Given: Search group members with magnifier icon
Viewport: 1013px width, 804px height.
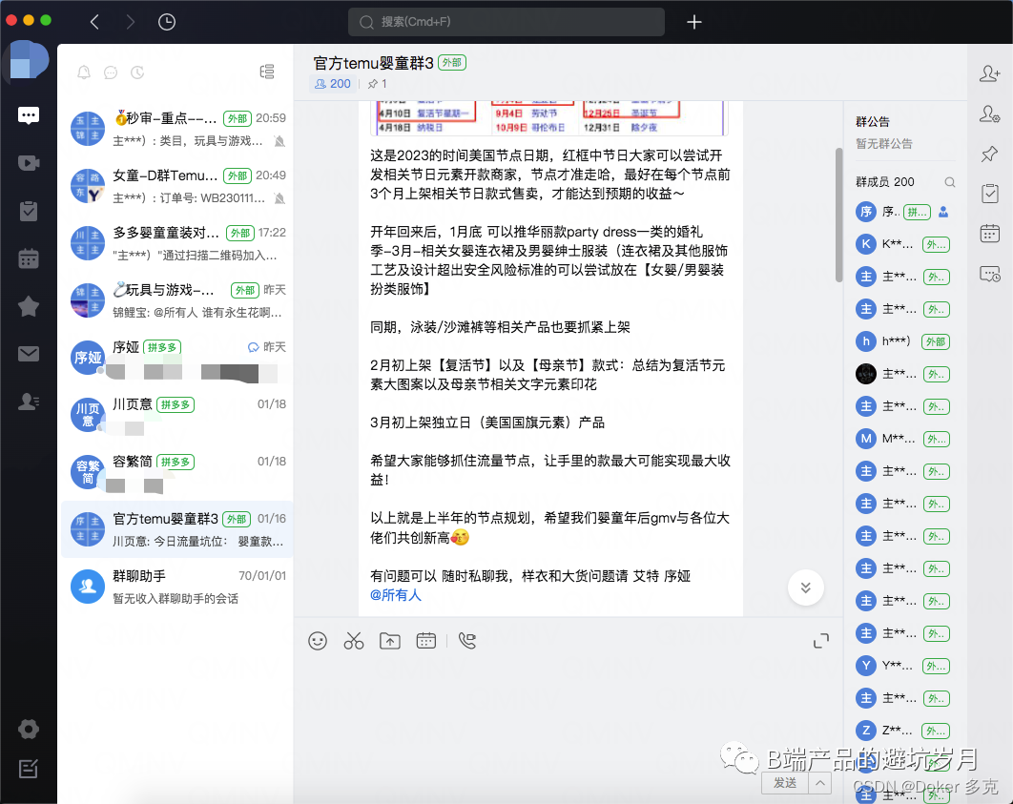Looking at the screenshot, I should pos(949,182).
